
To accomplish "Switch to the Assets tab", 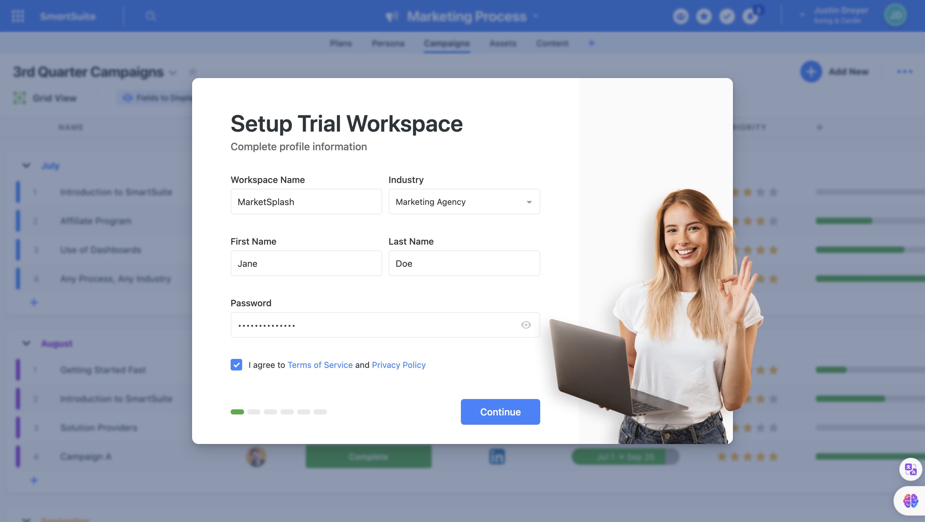I will point(503,43).
